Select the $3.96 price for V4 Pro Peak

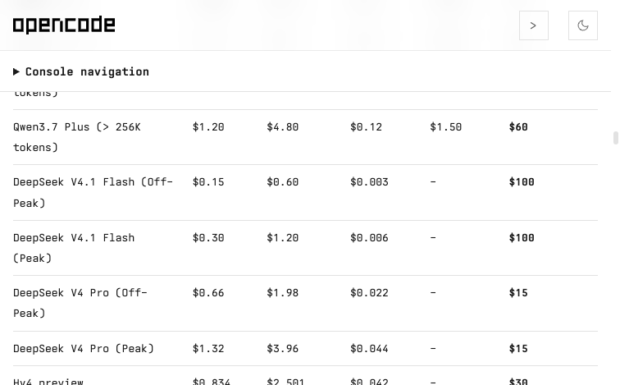tap(283, 349)
